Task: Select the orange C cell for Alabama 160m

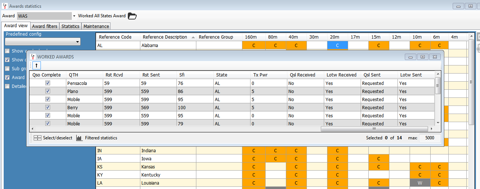Action: click(x=253, y=45)
